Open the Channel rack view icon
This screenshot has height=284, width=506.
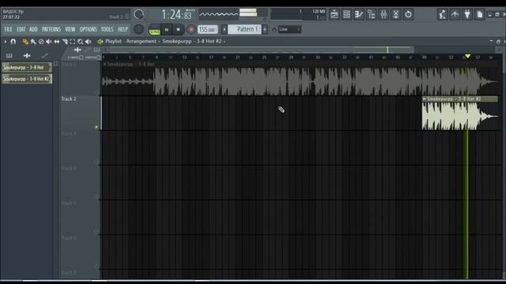click(346, 14)
